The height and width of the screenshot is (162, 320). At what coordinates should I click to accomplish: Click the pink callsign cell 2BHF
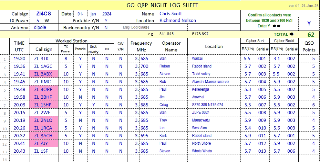point(49,97)
